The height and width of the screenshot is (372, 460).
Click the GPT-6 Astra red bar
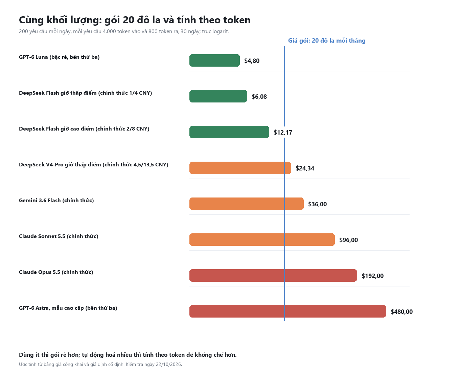coord(288,311)
